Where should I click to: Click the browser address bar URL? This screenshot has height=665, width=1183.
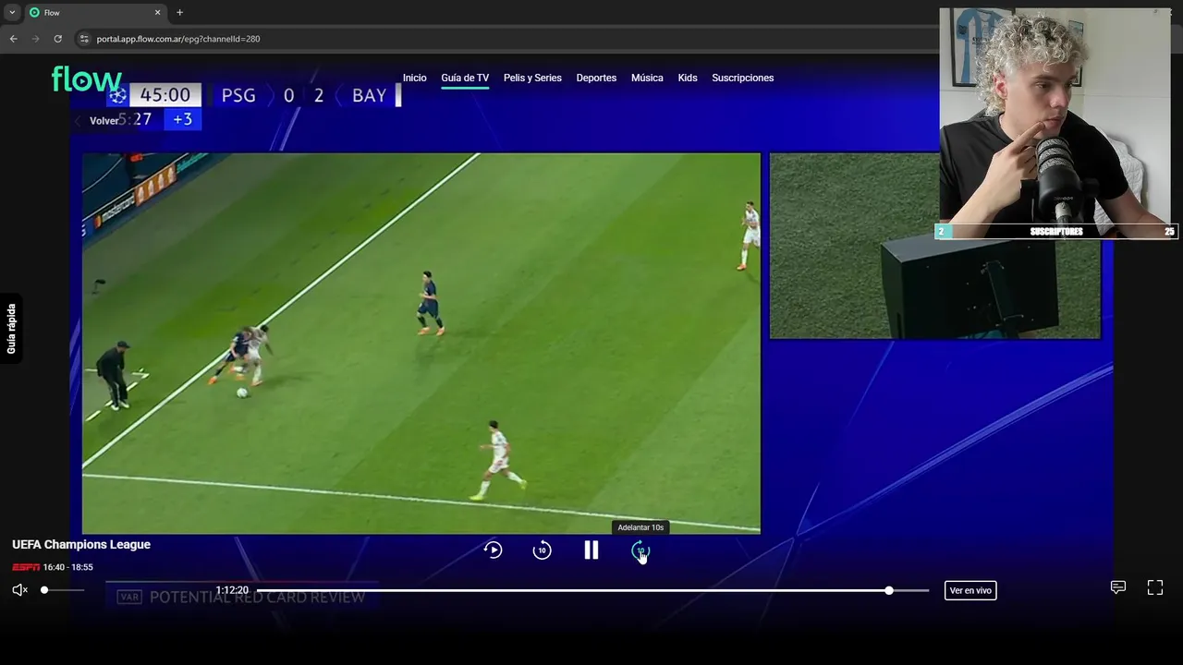[178, 39]
